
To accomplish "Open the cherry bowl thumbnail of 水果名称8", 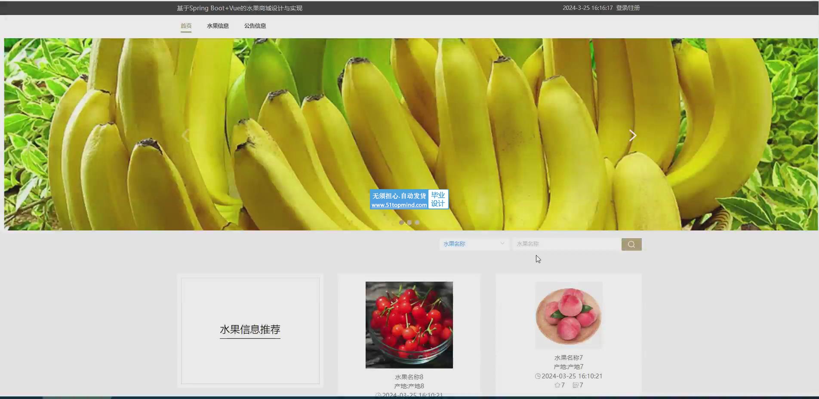I will pos(409,325).
